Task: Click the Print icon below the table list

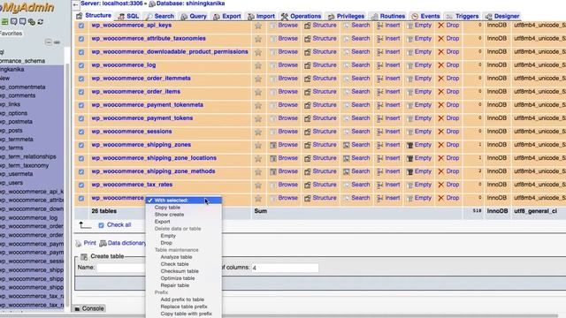Action: 79,244
